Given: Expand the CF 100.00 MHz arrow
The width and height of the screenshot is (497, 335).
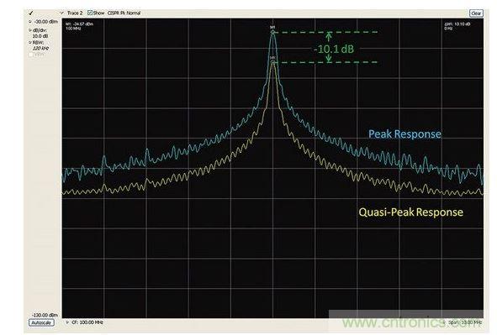Looking at the screenshot, I should (67, 322).
